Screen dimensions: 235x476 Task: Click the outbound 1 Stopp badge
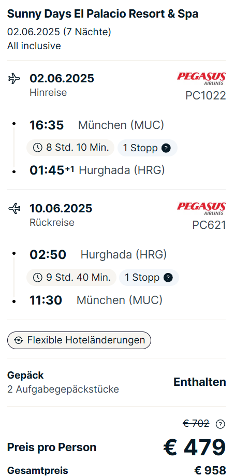(148, 148)
